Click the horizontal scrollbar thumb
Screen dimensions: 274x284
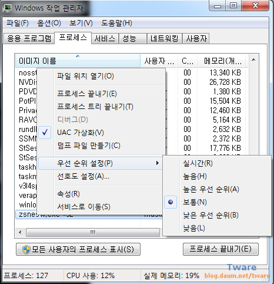point(93,233)
